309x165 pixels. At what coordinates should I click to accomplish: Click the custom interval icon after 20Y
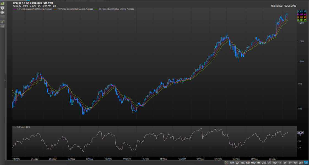306,163
